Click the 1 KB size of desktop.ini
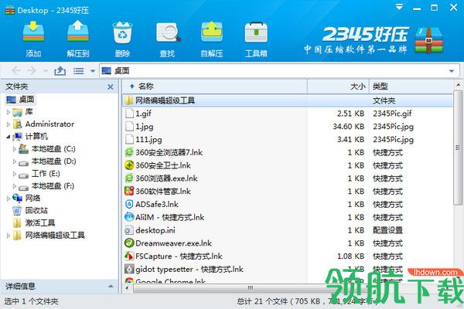This screenshot has height=309, width=464. pyautogui.click(x=356, y=230)
